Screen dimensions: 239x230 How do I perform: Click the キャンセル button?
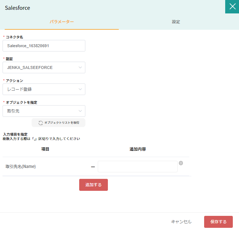tap(181, 222)
